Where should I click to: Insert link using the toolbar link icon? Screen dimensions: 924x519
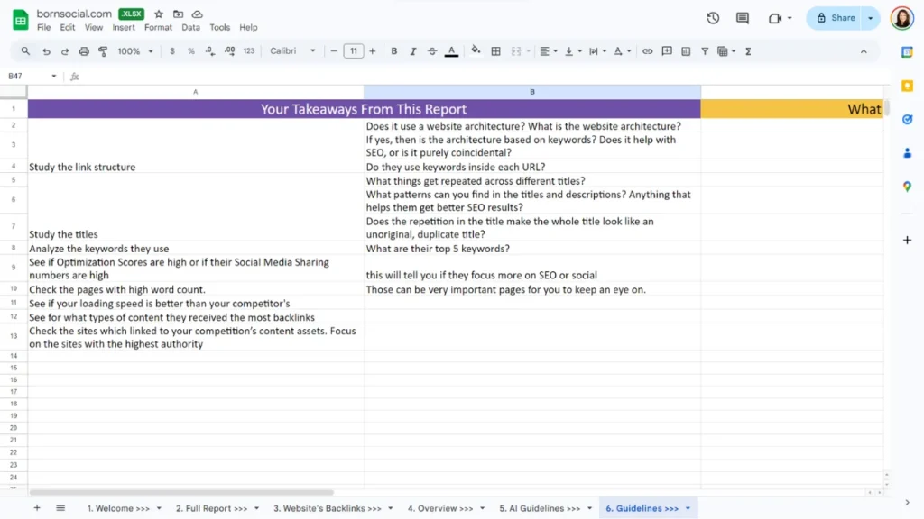pyautogui.click(x=647, y=51)
